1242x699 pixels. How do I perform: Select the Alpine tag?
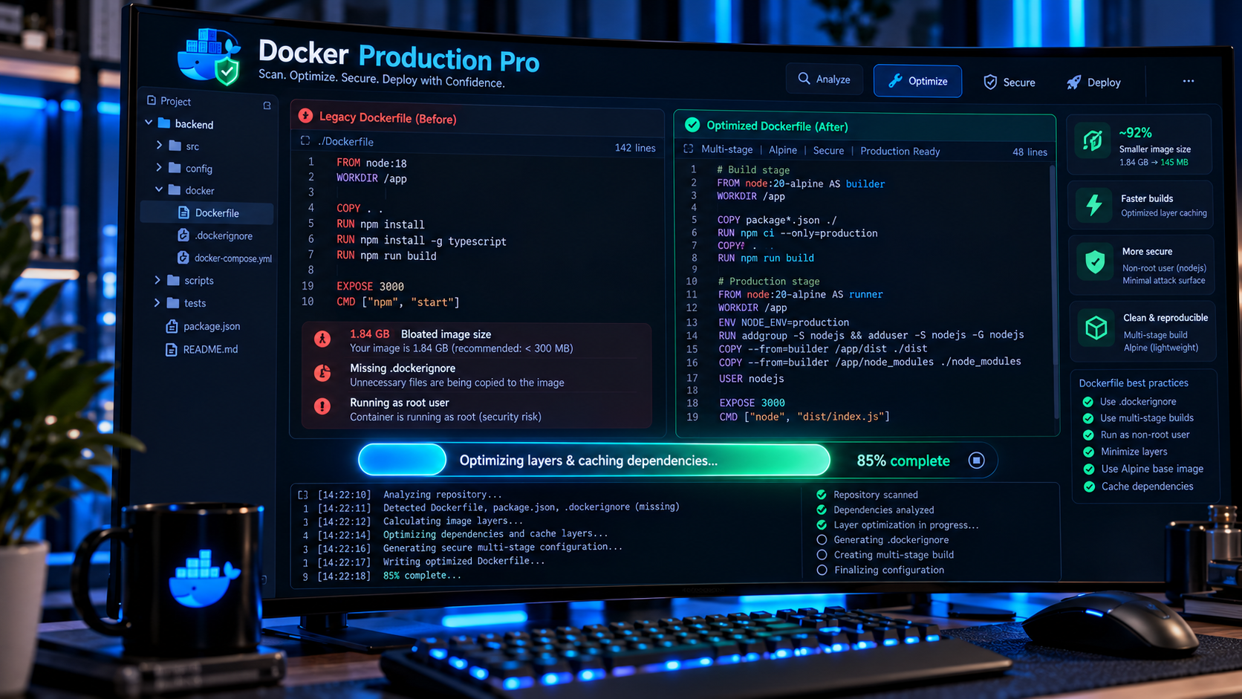coord(783,150)
